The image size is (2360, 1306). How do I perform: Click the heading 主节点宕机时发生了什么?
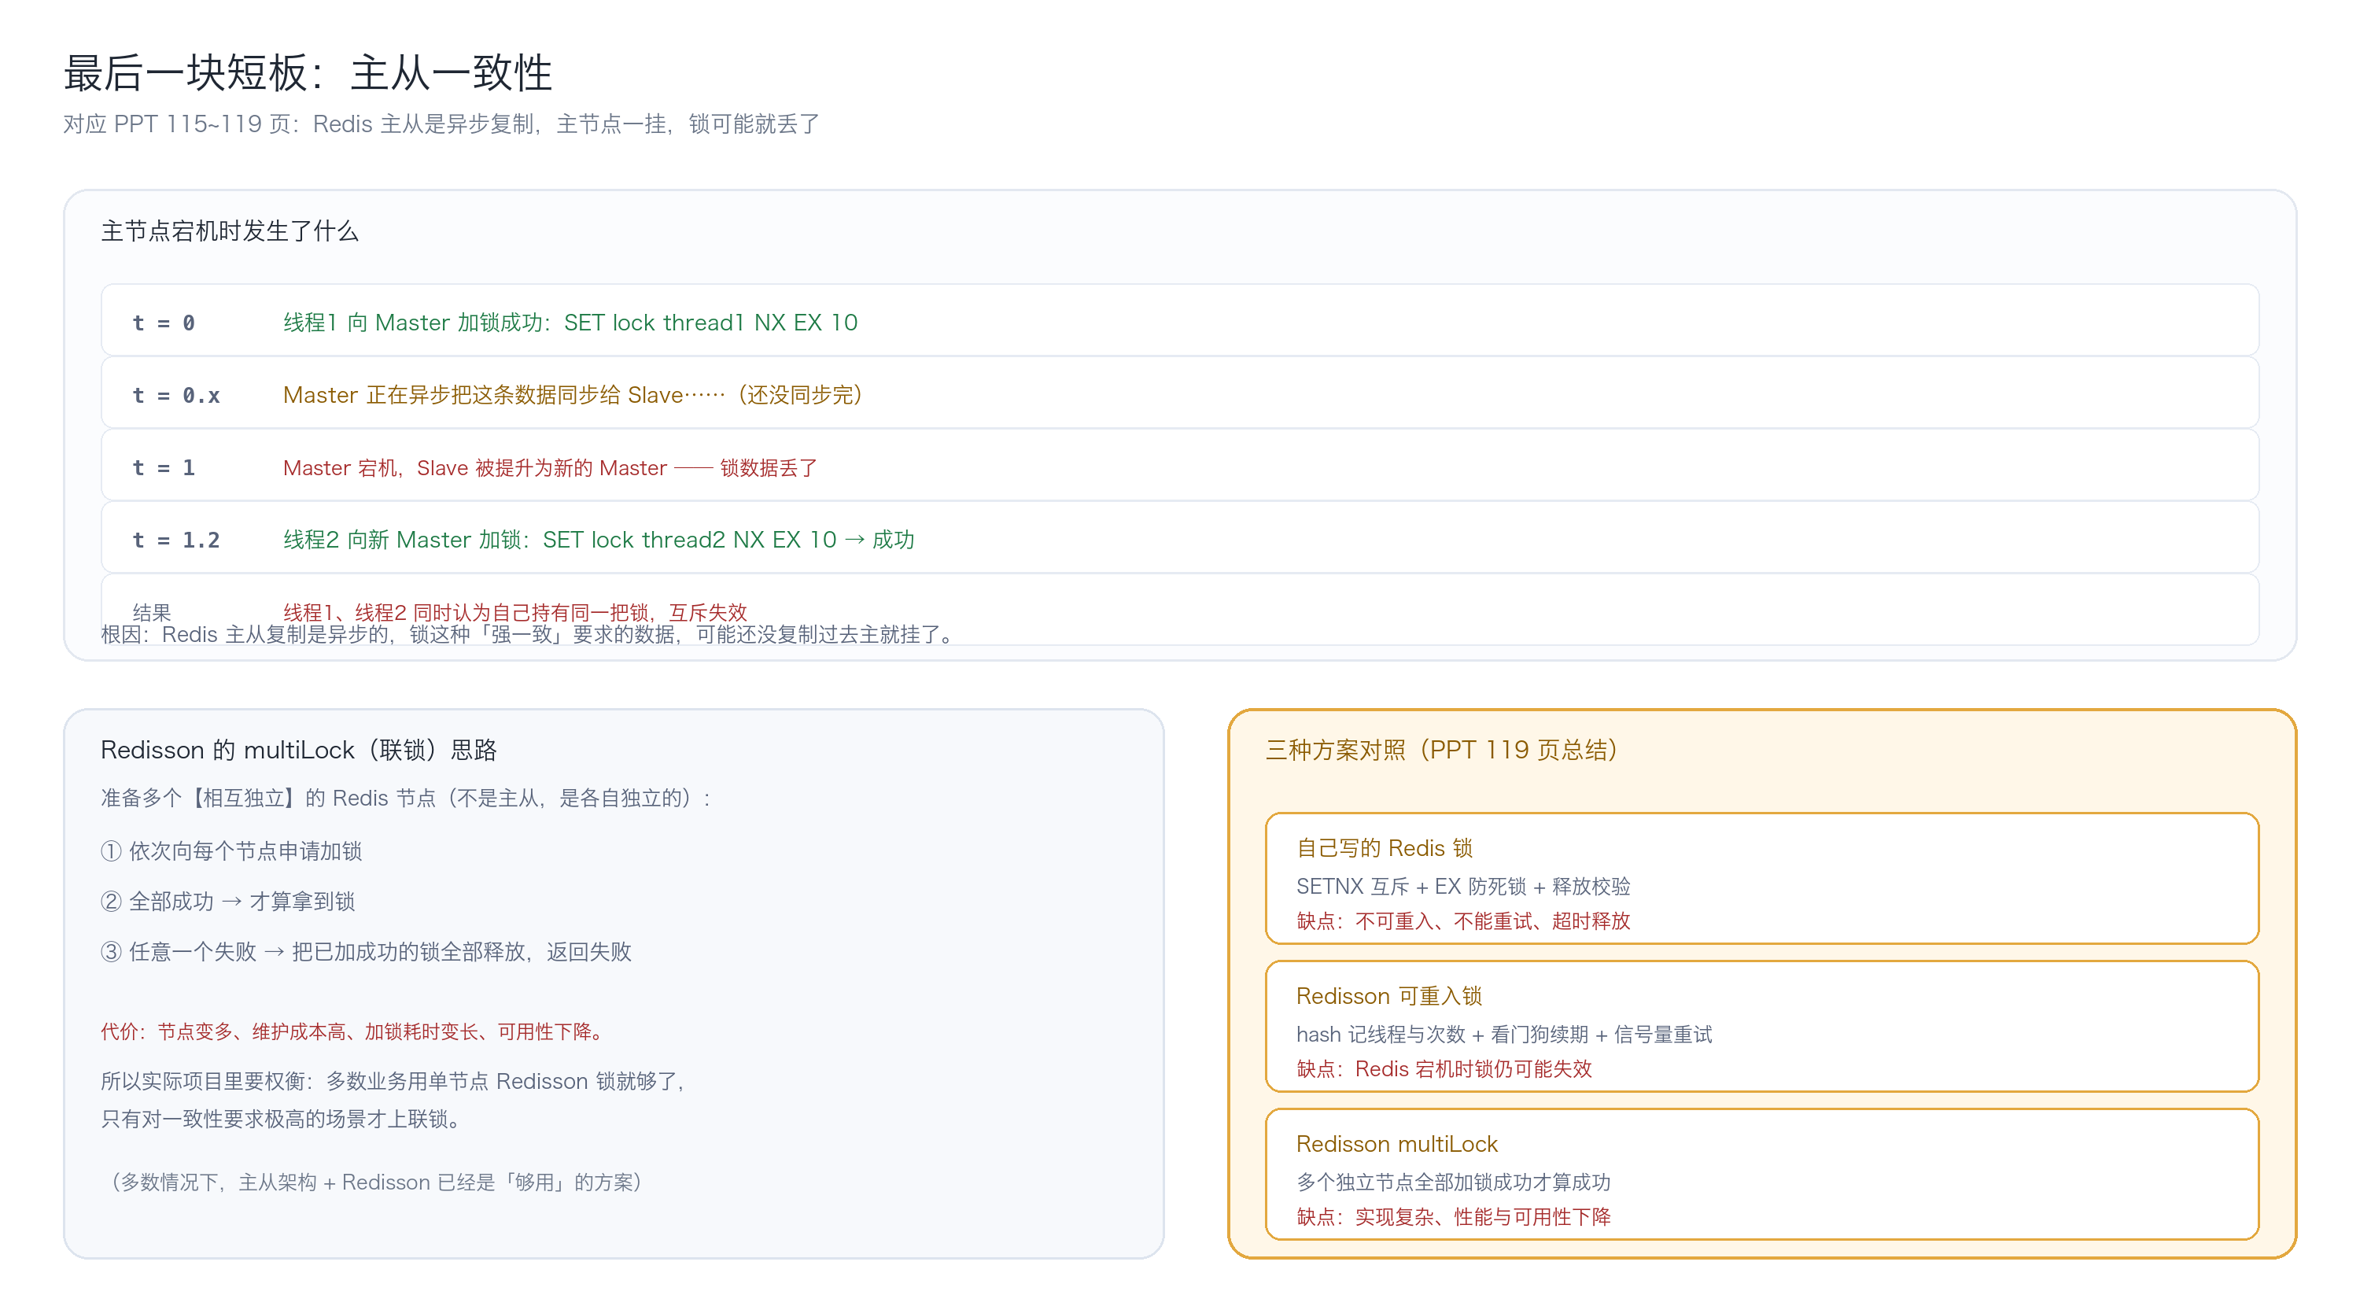coord(230,231)
